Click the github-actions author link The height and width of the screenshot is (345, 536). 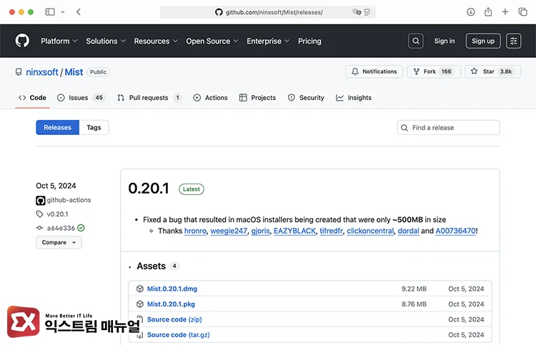[69, 200]
